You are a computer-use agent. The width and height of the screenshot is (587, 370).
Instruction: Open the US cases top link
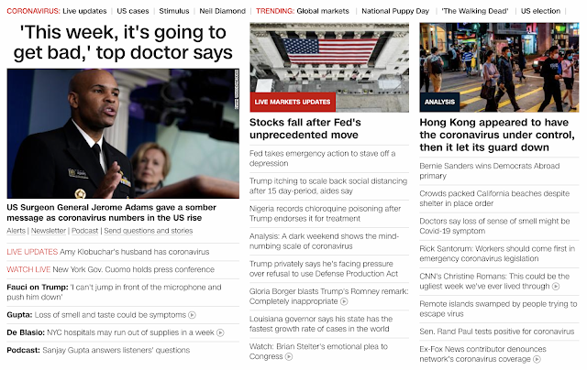point(133,11)
